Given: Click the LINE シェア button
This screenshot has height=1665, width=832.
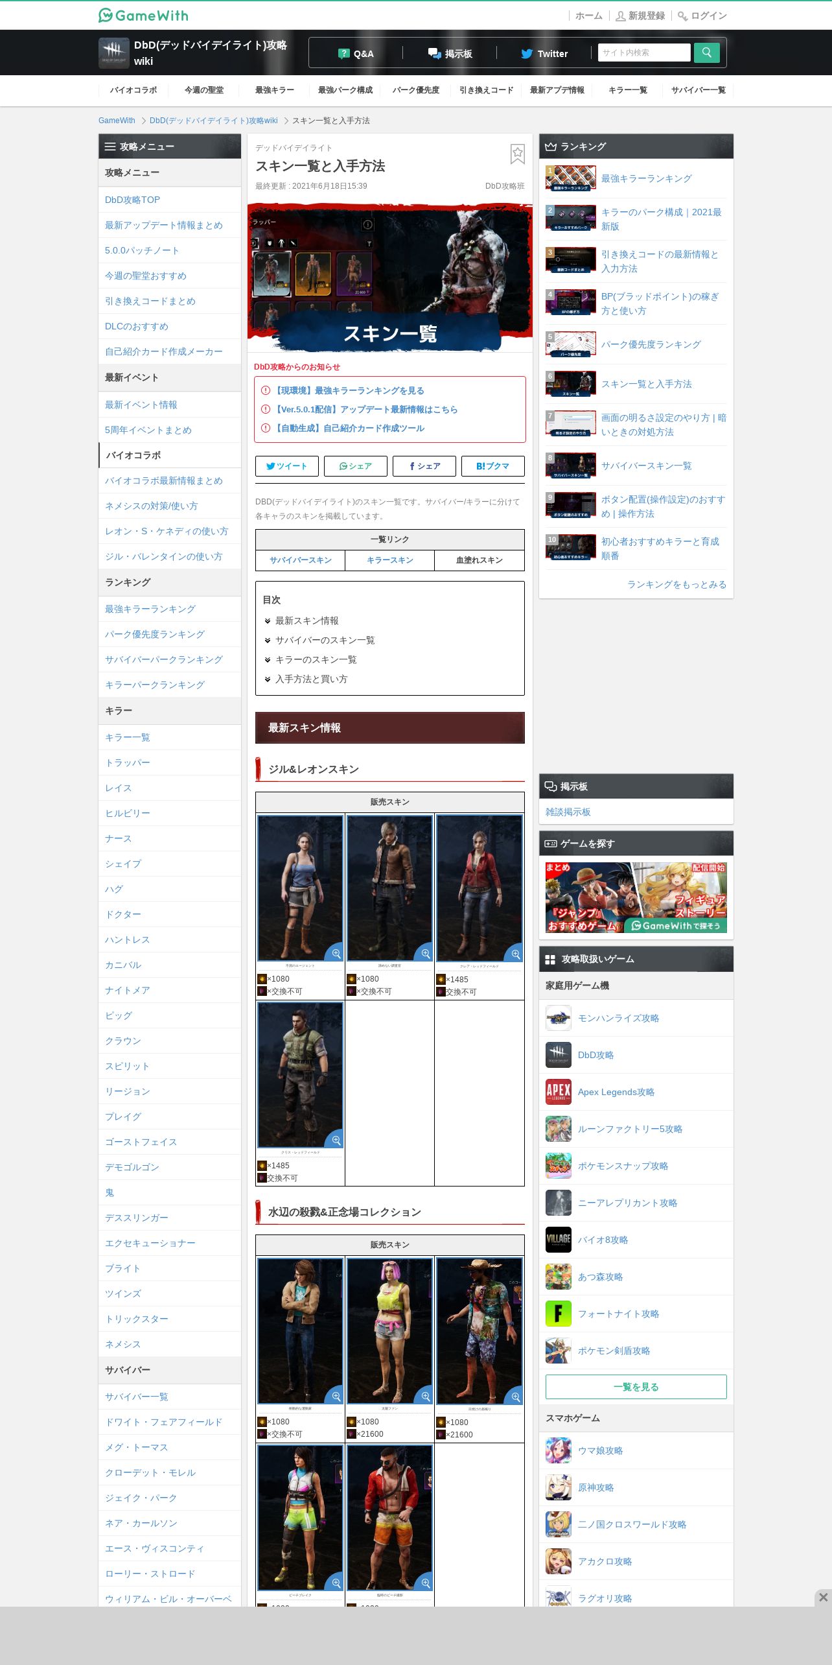Looking at the screenshot, I should point(356,466).
